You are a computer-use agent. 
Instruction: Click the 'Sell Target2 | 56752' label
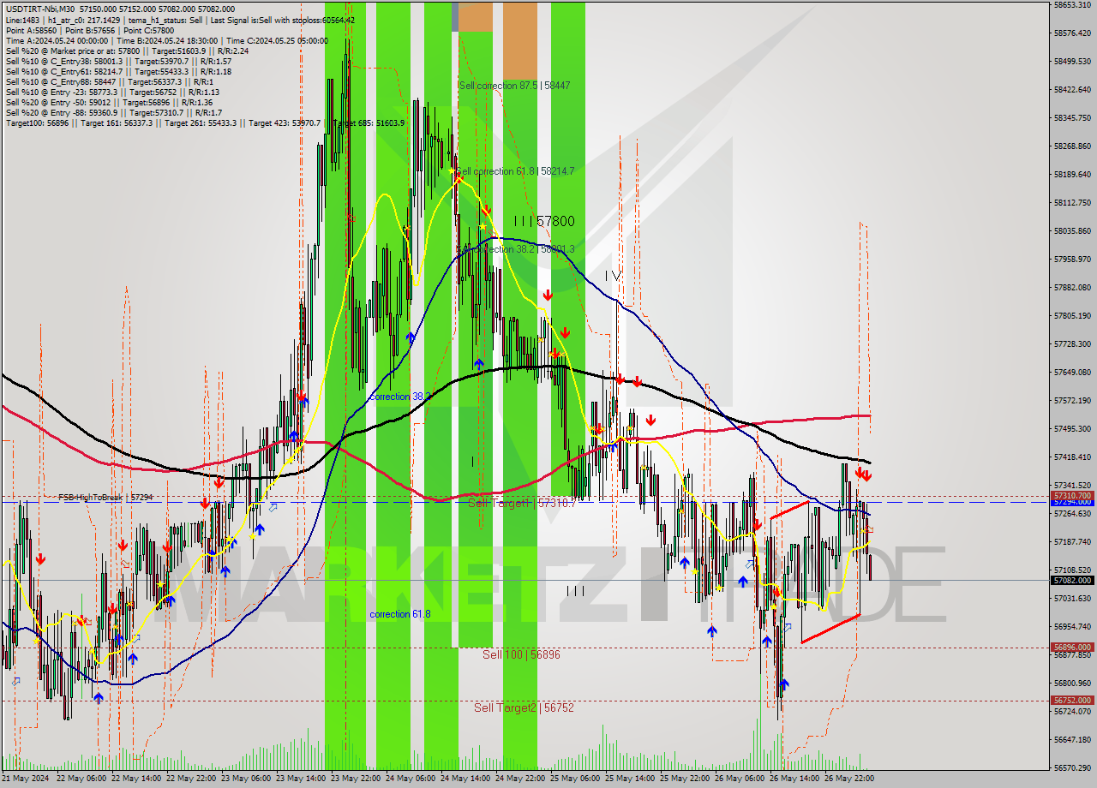tap(524, 707)
